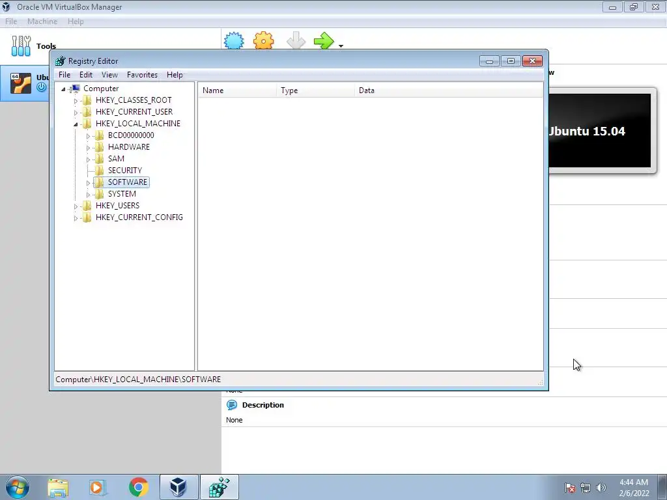Expand the HARDWARE key
667x500 pixels.
click(88, 148)
